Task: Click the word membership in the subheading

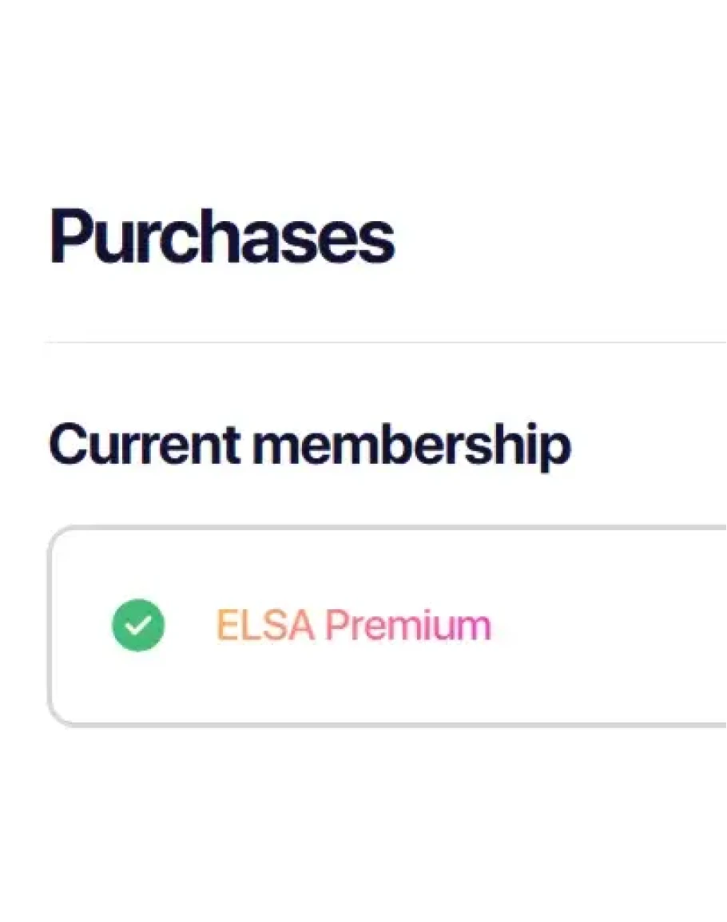Action: pyautogui.click(x=411, y=445)
